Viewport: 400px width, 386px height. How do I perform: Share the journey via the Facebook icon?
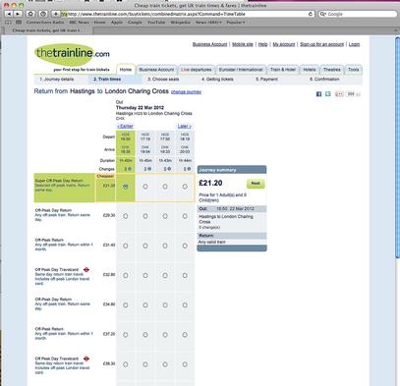[318, 94]
